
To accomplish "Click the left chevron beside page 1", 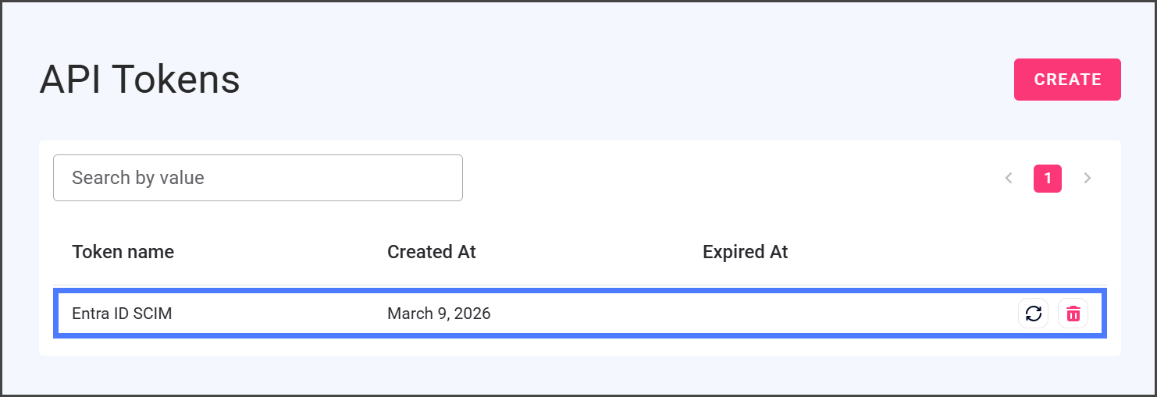I will point(1008,178).
